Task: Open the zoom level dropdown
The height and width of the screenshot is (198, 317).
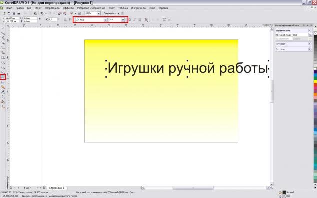Action: pos(99,13)
